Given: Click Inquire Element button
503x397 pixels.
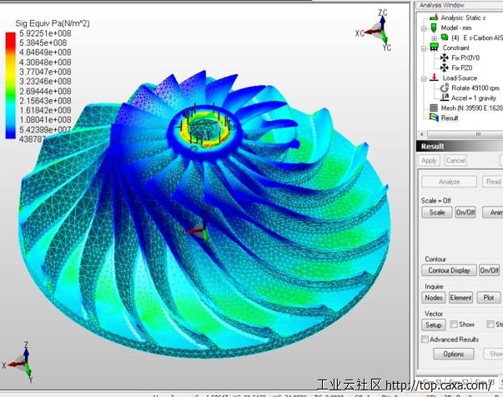Looking at the screenshot, I should tap(460, 298).
